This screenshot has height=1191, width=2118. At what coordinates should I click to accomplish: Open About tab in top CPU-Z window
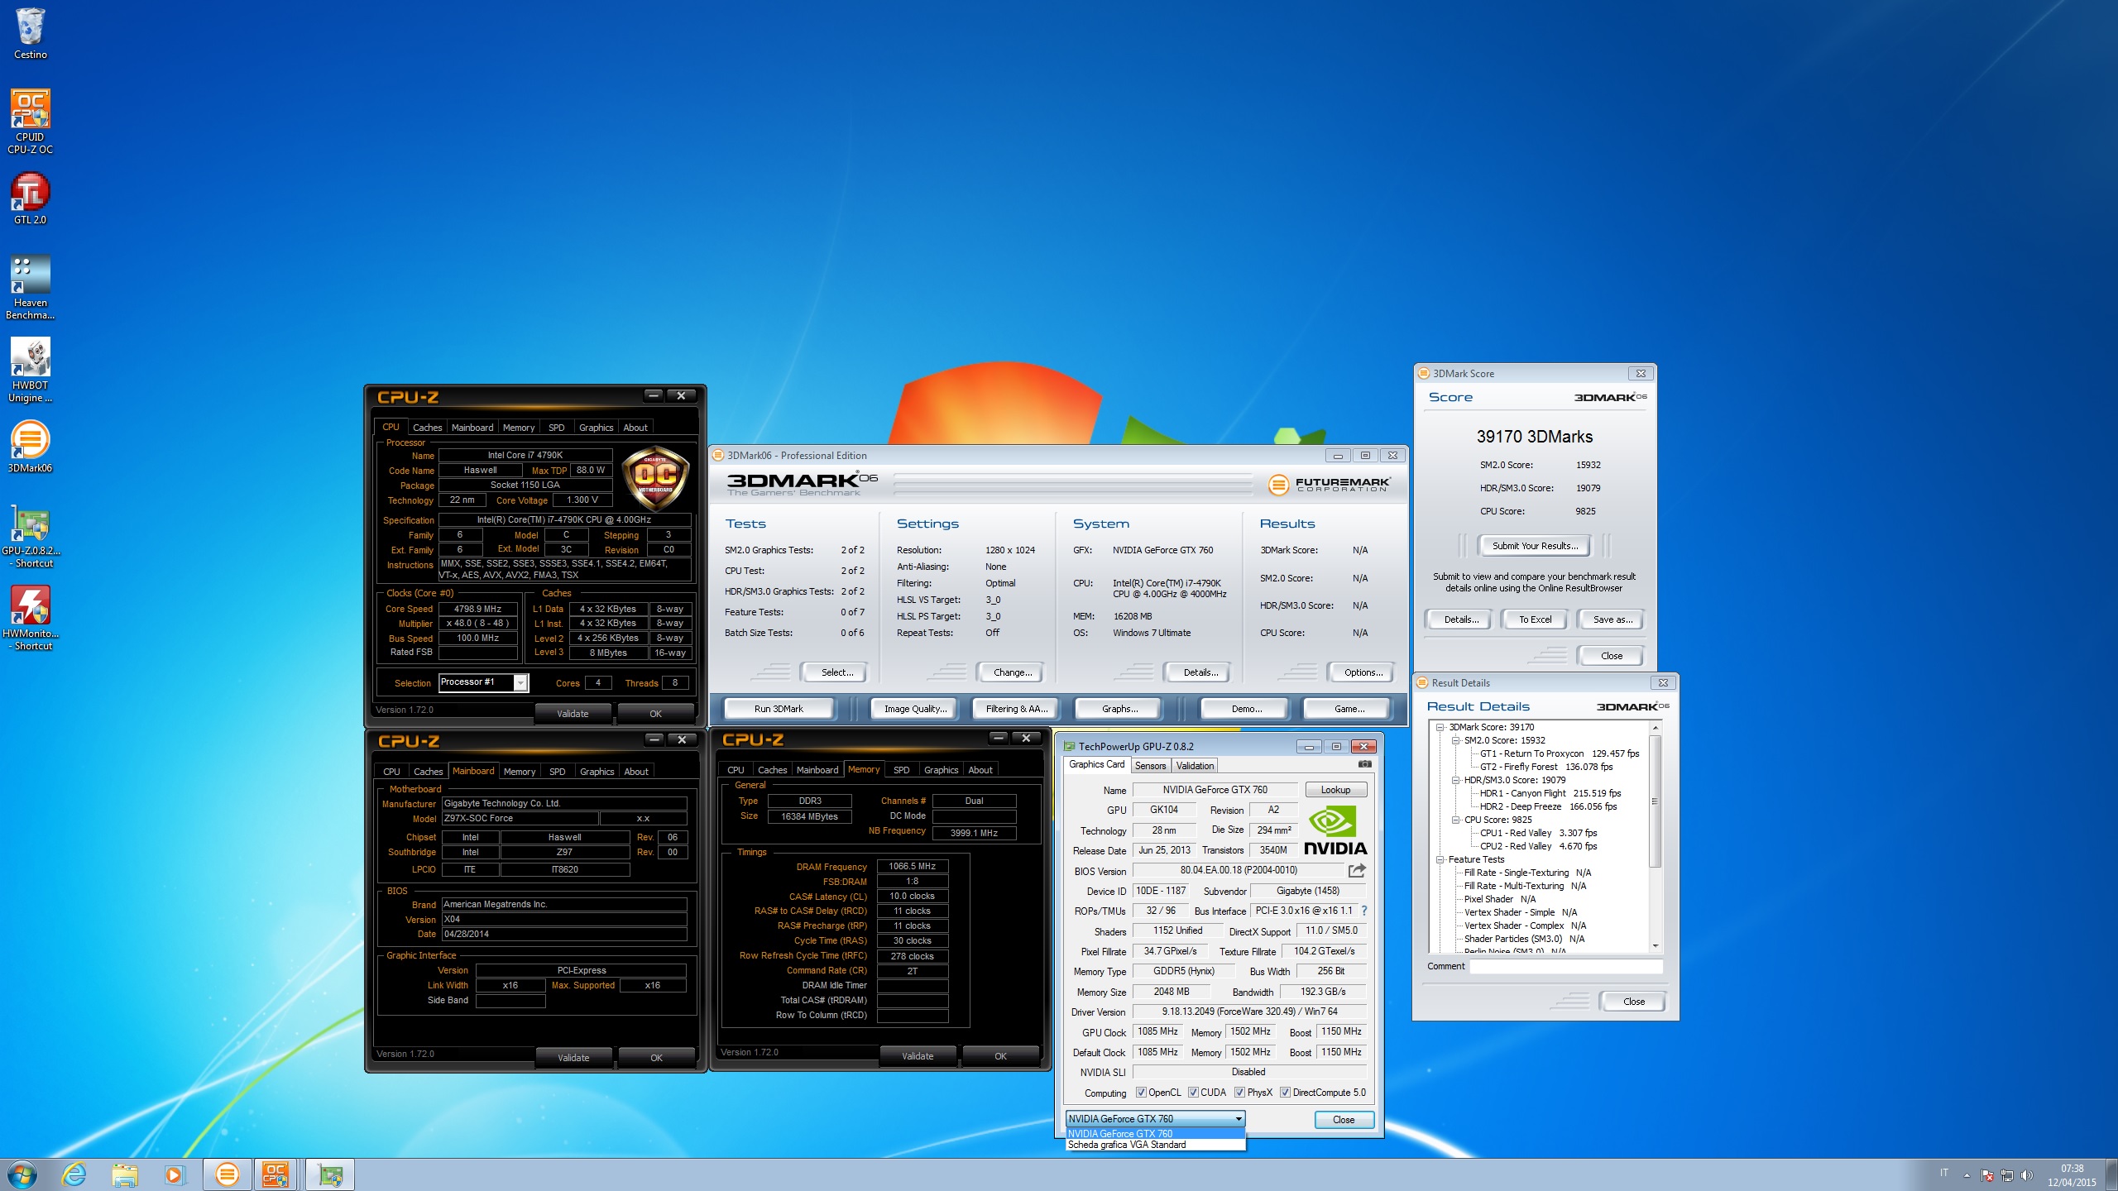[635, 428]
